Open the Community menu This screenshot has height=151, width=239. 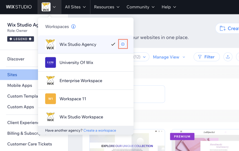(x=140, y=7)
